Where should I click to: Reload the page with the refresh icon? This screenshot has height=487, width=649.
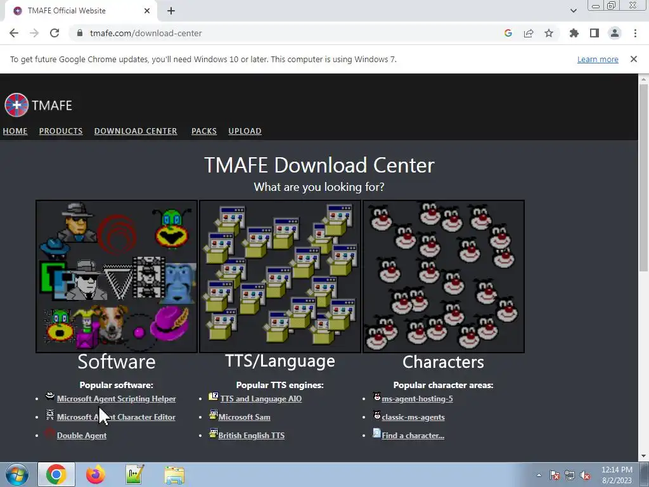(55, 33)
